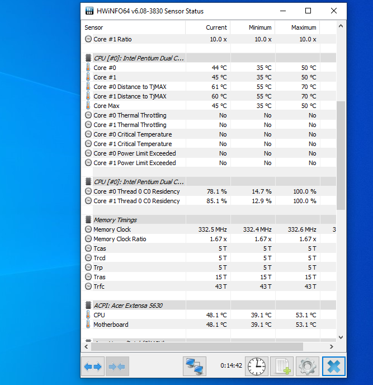Click the Core #0 thermometer icon
The image size is (373, 385).
pyautogui.click(x=88, y=67)
